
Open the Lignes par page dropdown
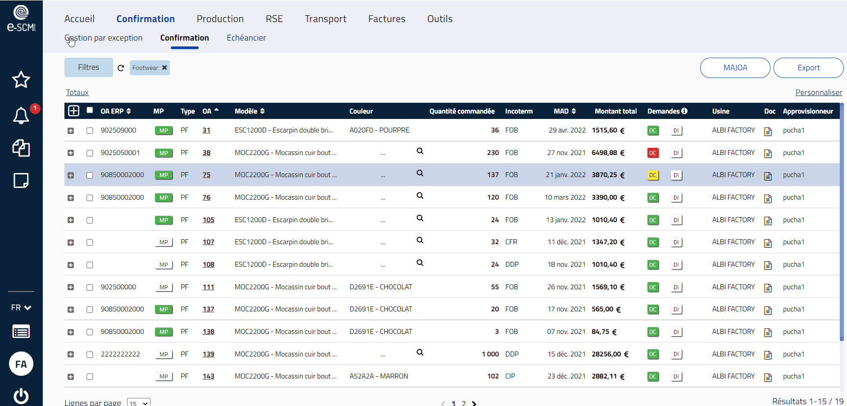138,403
